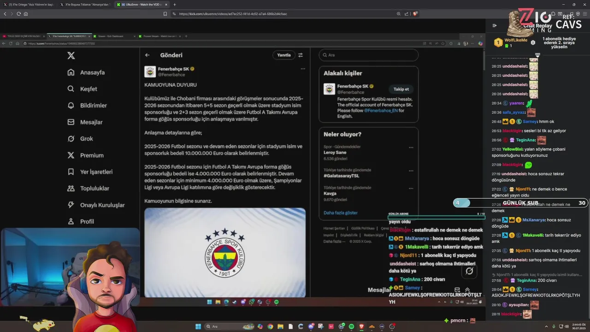The image size is (590, 332).
Task: Open new browser tab with plus button
Action: (174, 4)
